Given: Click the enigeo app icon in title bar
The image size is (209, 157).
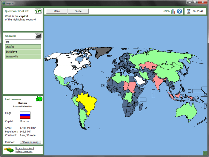Looking at the screenshot, I should click(3, 2).
